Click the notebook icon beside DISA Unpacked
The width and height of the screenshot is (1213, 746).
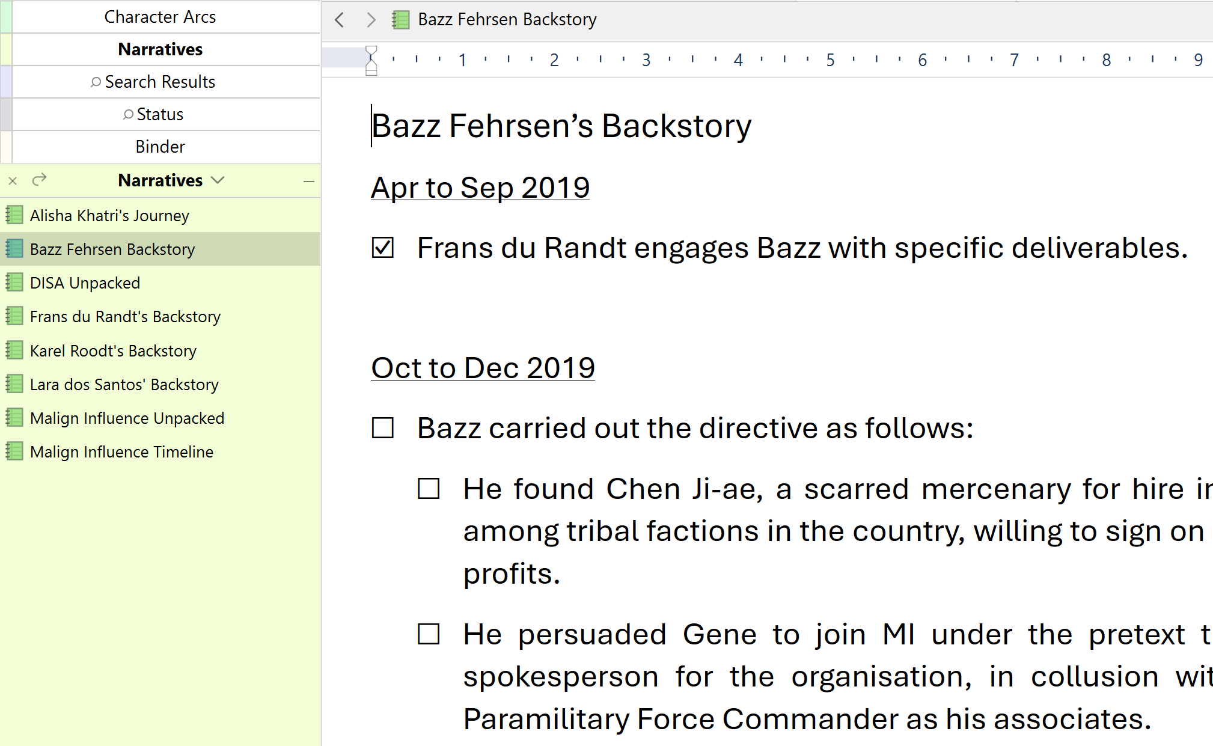(x=14, y=283)
